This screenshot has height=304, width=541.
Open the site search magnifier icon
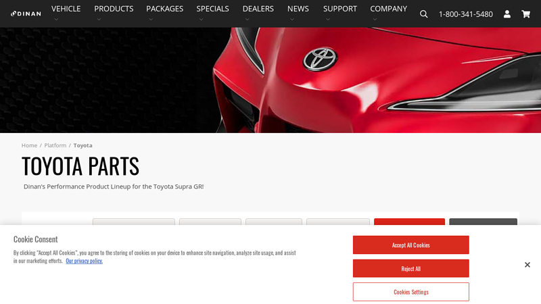tap(424, 14)
